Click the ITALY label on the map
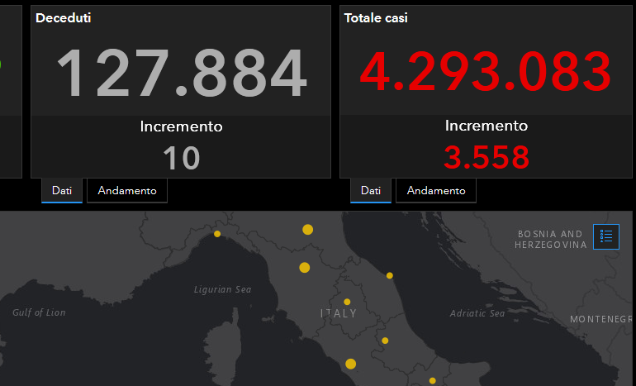Image resolution: width=636 pixels, height=386 pixels. pos(339,314)
